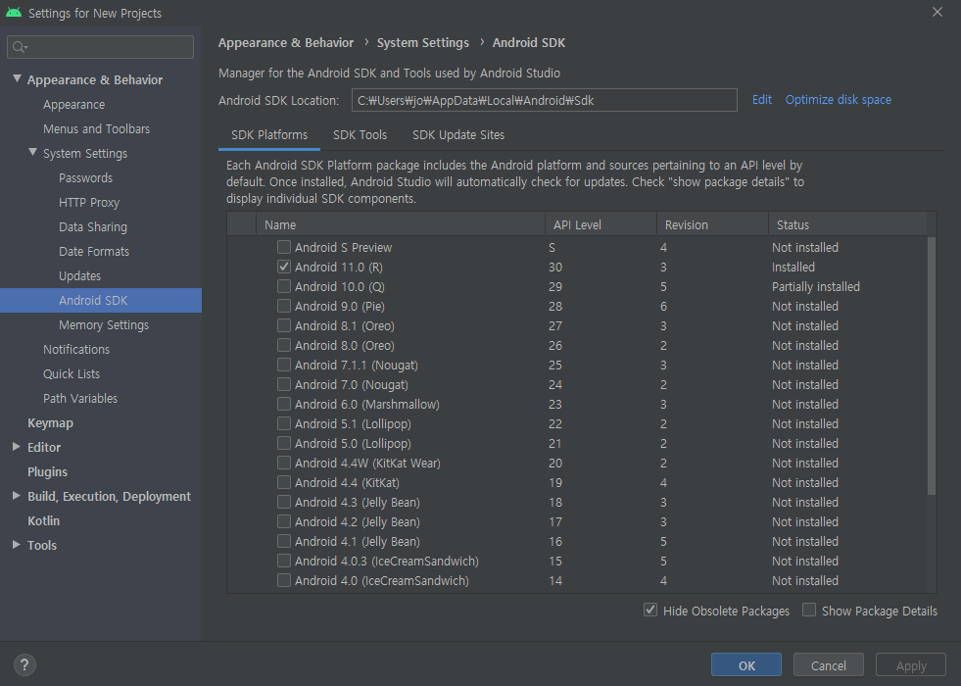This screenshot has height=686, width=961.
Task: Uncheck the Android 11.0 (R) checkbox
Action: click(x=284, y=267)
